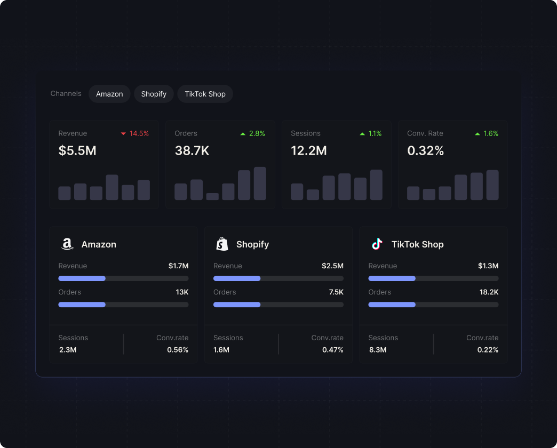Expand the Conv. Rate metric card

tap(452, 164)
